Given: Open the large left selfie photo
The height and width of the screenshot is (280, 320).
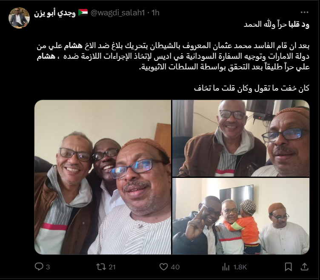Looking at the screenshot, I should pyautogui.click(x=103, y=177).
